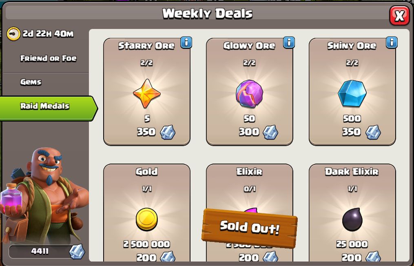The width and height of the screenshot is (414, 266).
Task: Click the trader character holding potion
Action: (45, 195)
